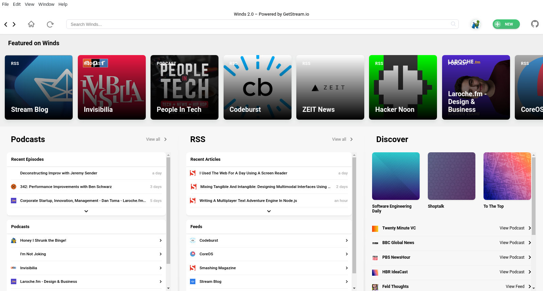Expand the Recent Episodes list
This screenshot has width=543, height=291.
pyautogui.click(x=86, y=211)
